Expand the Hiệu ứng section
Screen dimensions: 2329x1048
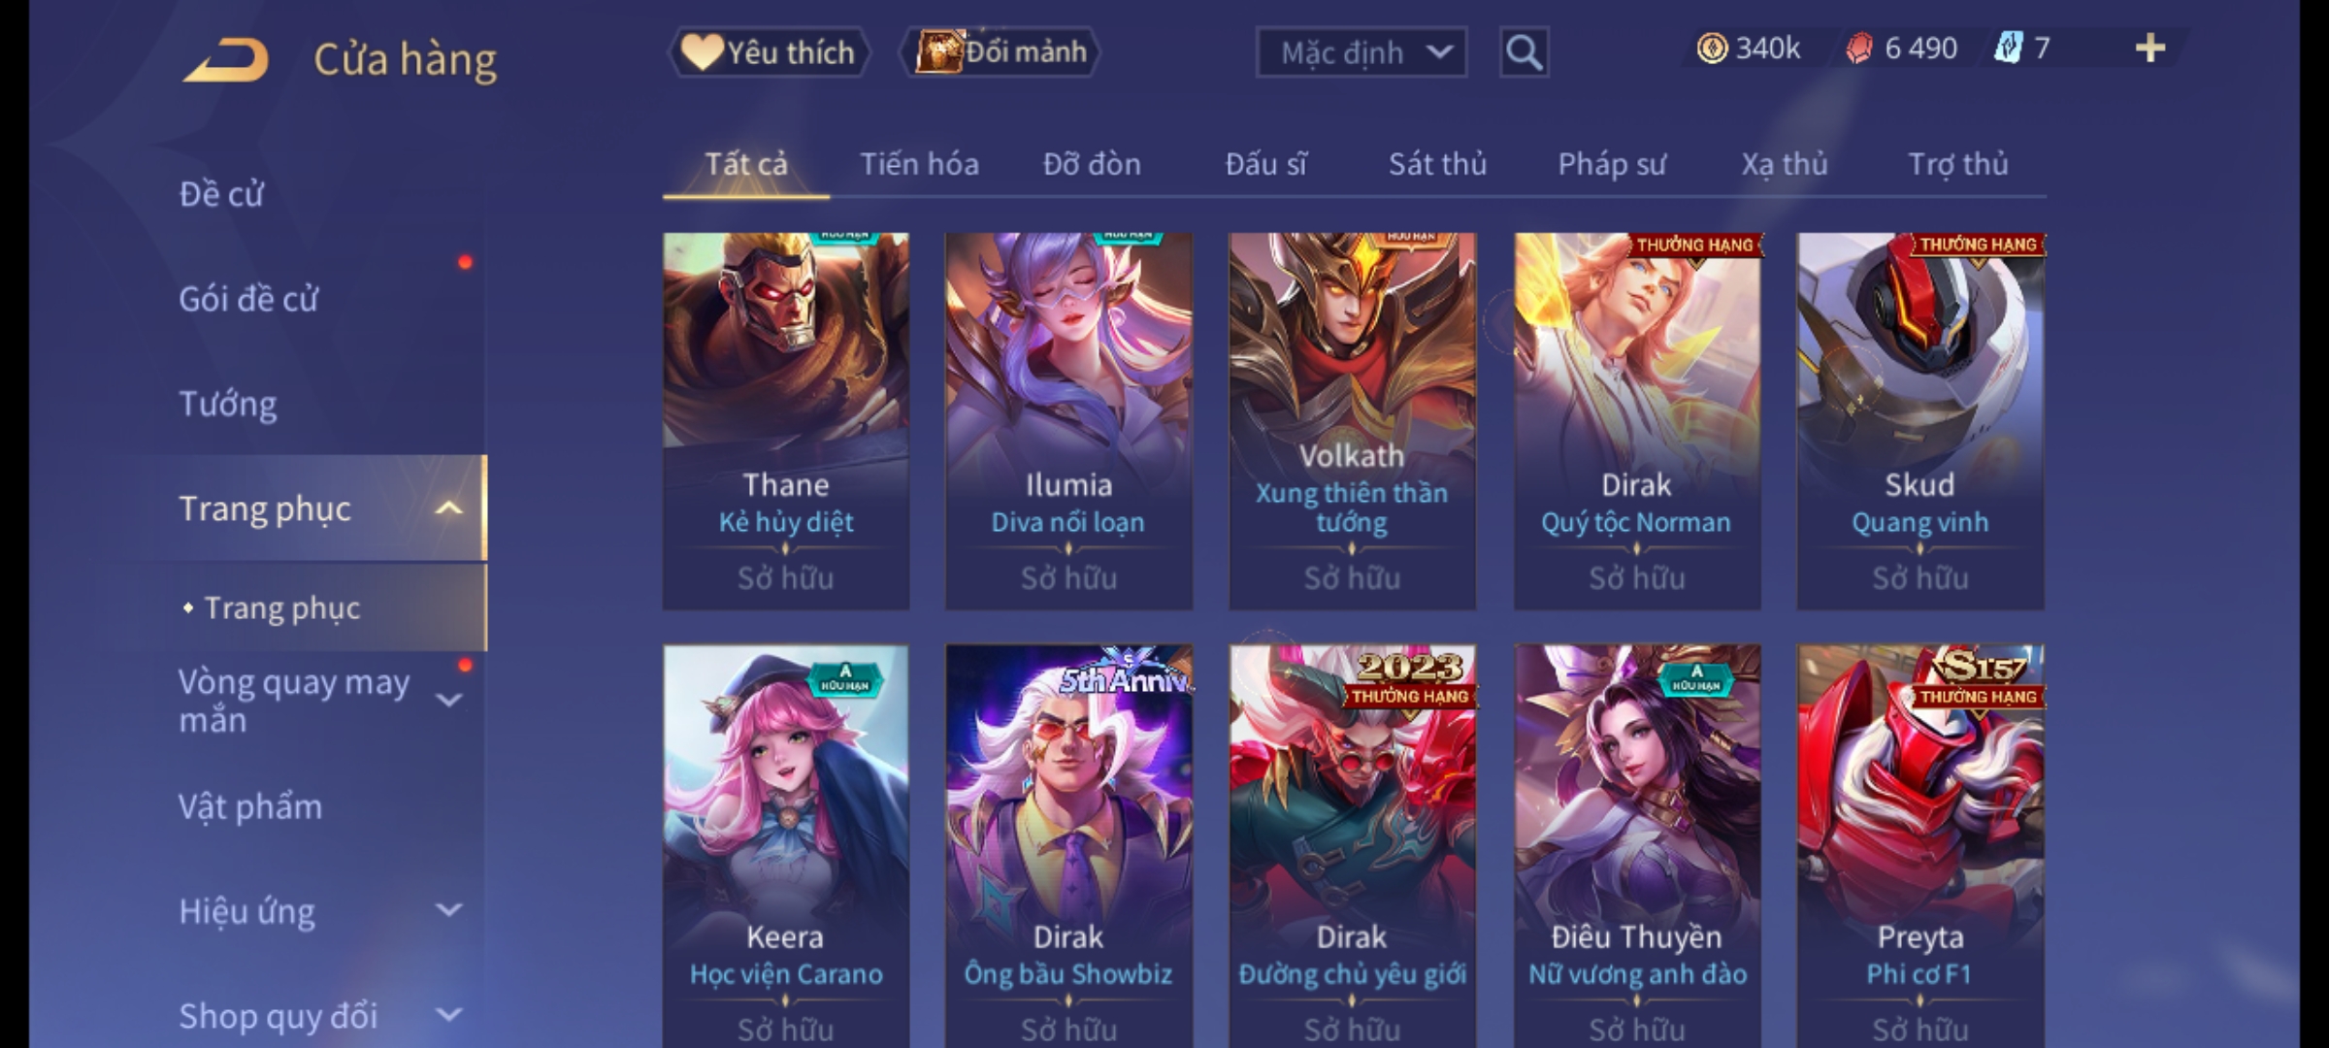448,910
